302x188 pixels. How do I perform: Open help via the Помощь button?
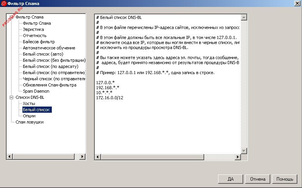click(x=285, y=179)
